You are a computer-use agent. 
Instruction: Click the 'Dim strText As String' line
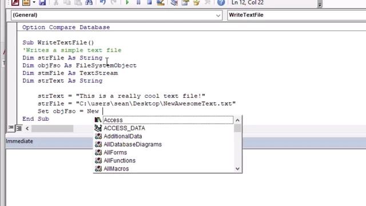[62, 81]
